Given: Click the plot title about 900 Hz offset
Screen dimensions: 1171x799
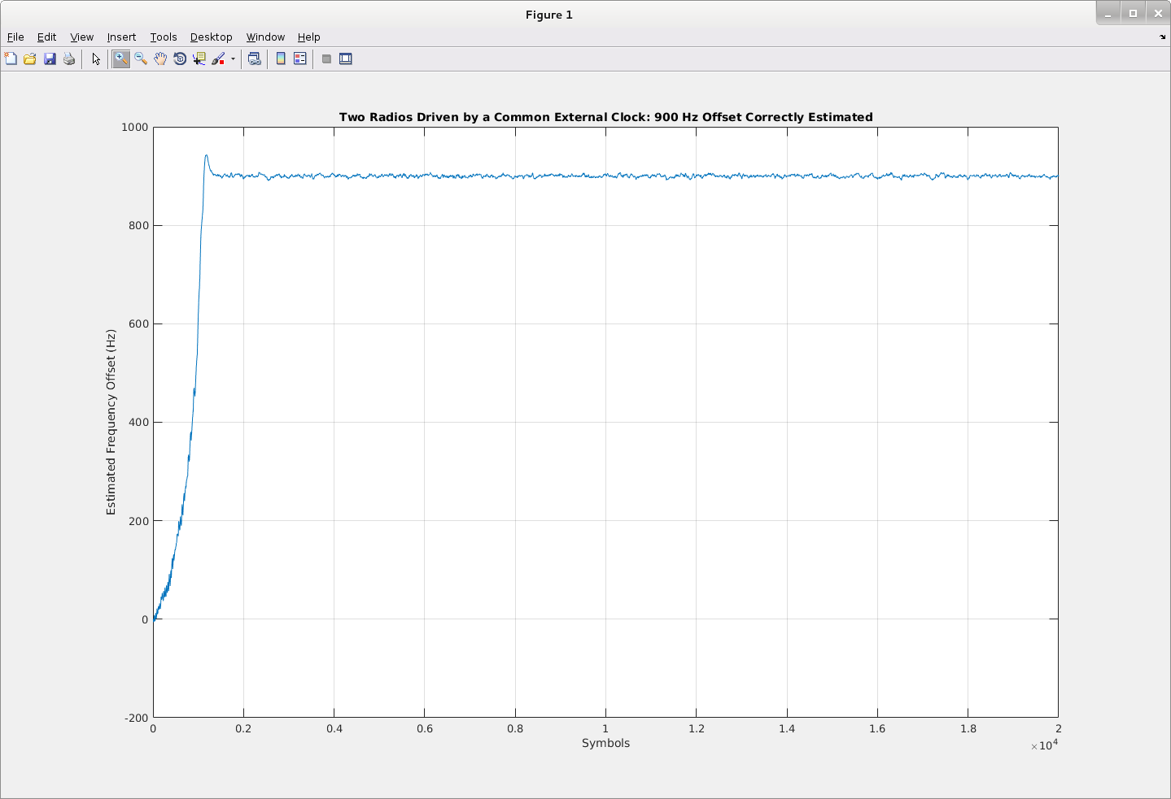Looking at the screenshot, I should (605, 117).
